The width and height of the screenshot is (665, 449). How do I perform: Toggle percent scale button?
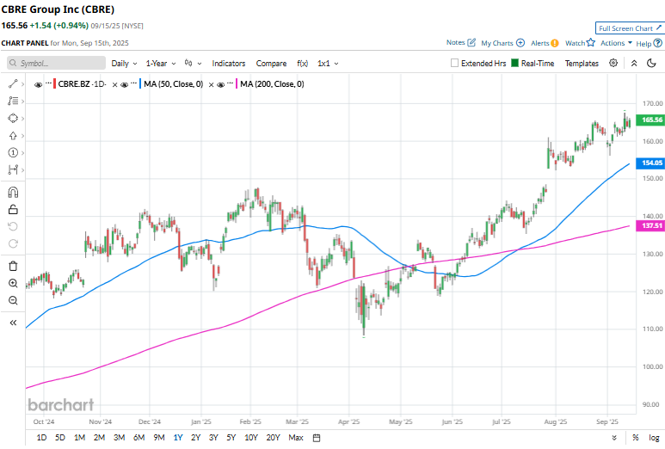pos(635,438)
